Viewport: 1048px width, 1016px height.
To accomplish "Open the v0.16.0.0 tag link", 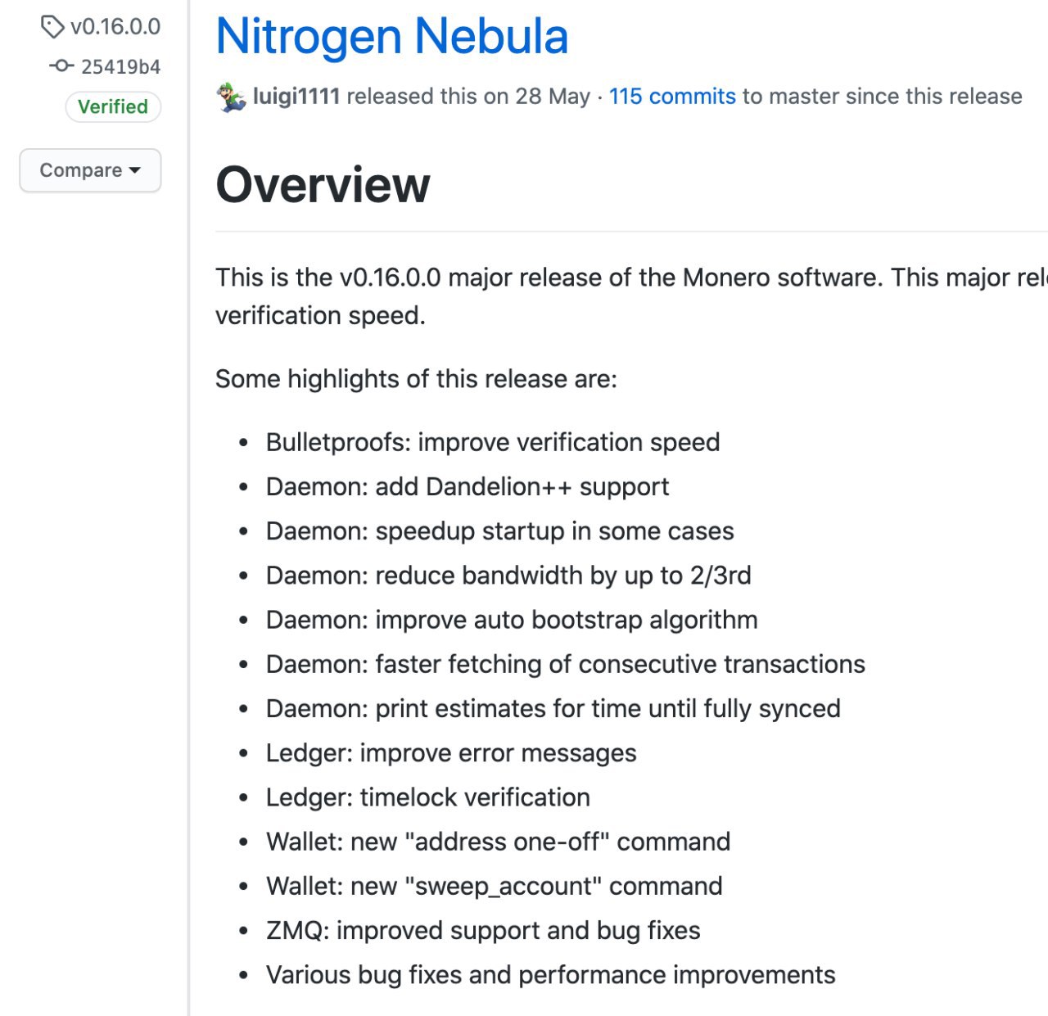I will point(115,27).
